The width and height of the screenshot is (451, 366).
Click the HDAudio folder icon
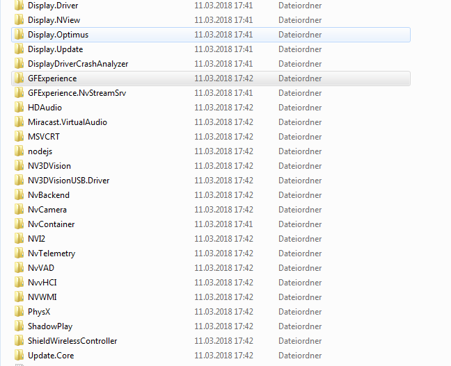(19, 108)
